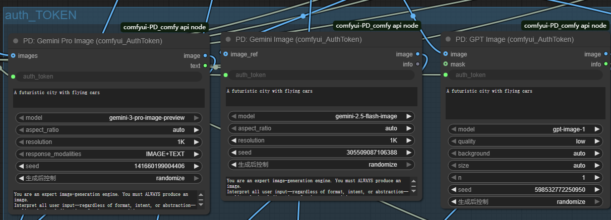Open resolution dropdown in Gemini Pro Image node

pyautogui.click(x=109, y=142)
